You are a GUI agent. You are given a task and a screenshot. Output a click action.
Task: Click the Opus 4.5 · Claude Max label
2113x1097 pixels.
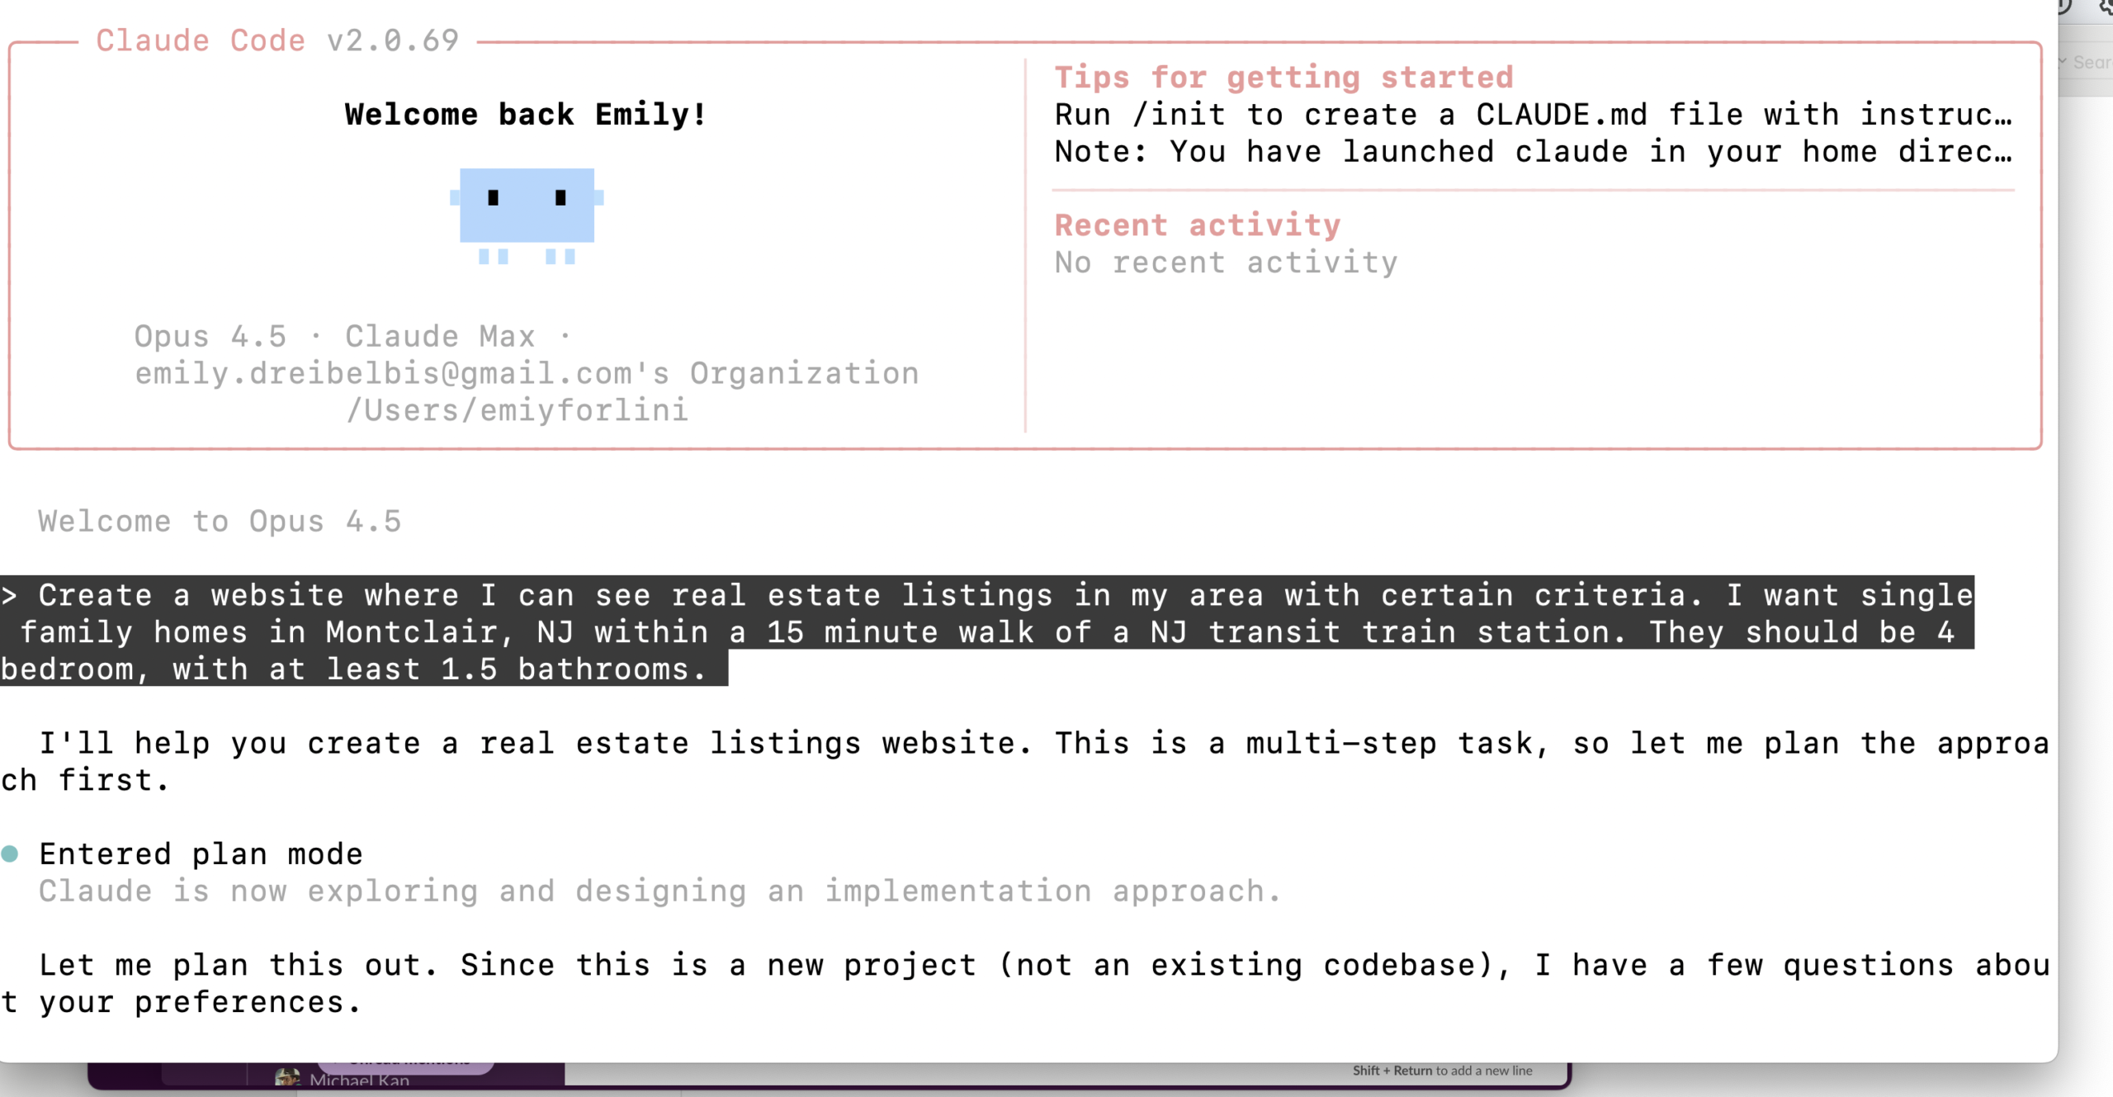click(x=334, y=337)
